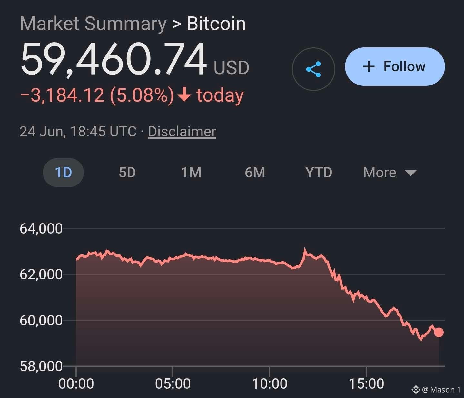
Task: Switch to the 1M chart range
Action: [191, 173]
